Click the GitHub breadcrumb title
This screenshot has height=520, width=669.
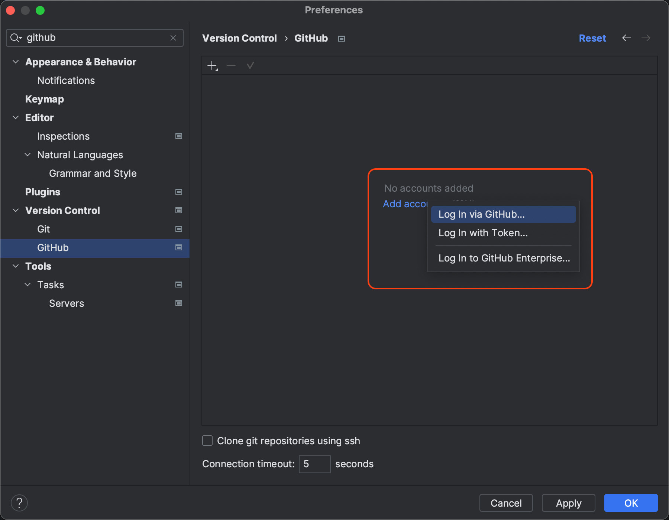pyautogui.click(x=311, y=38)
